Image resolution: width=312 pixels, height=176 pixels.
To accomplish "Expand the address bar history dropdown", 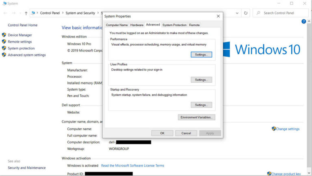I will tap(238, 13).
